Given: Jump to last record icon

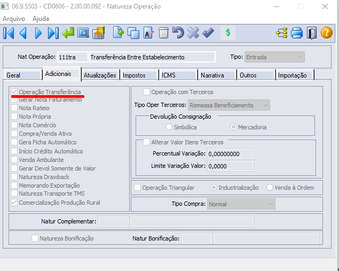Looking at the screenshot, I should click(x=53, y=33).
